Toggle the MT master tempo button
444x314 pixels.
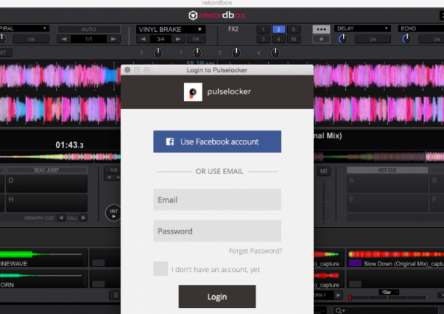pyautogui.click(x=323, y=170)
